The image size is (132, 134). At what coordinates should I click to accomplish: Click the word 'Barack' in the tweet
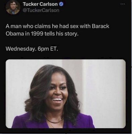coord(101,26)
